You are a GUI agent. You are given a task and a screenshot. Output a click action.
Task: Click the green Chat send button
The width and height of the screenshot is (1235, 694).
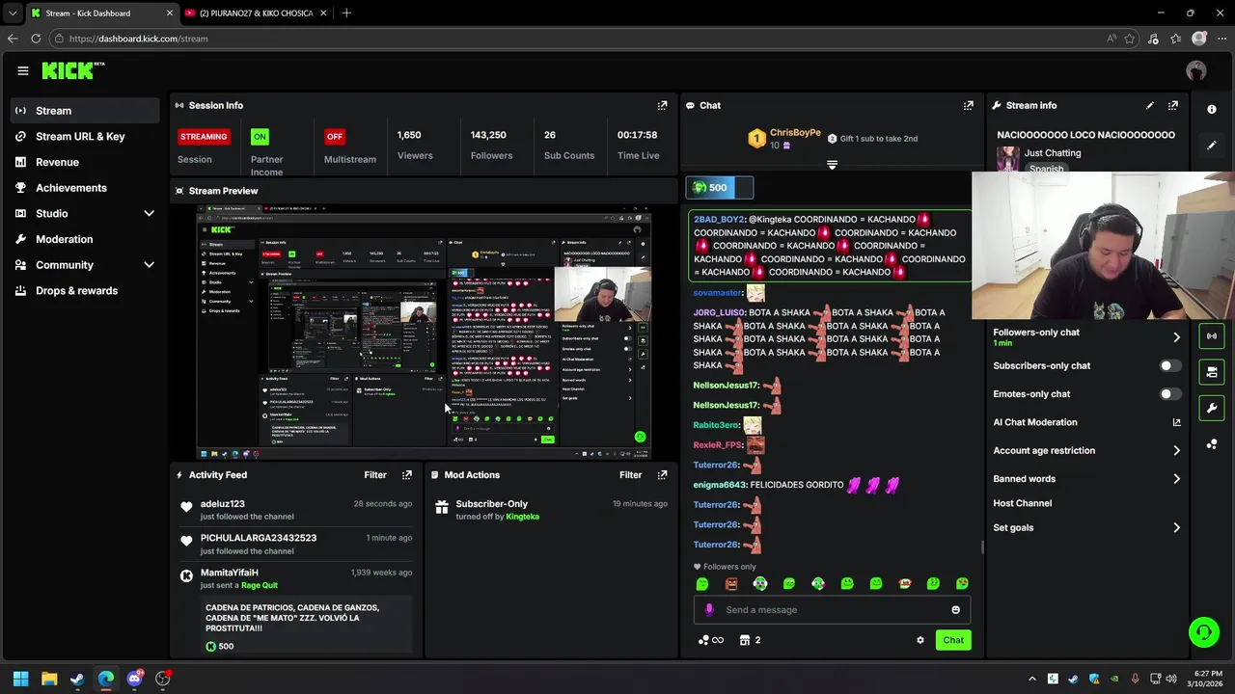(953, 640)
